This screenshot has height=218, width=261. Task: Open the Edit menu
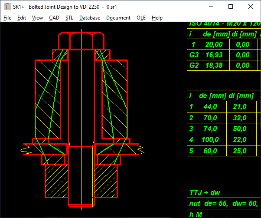point(22,18)
